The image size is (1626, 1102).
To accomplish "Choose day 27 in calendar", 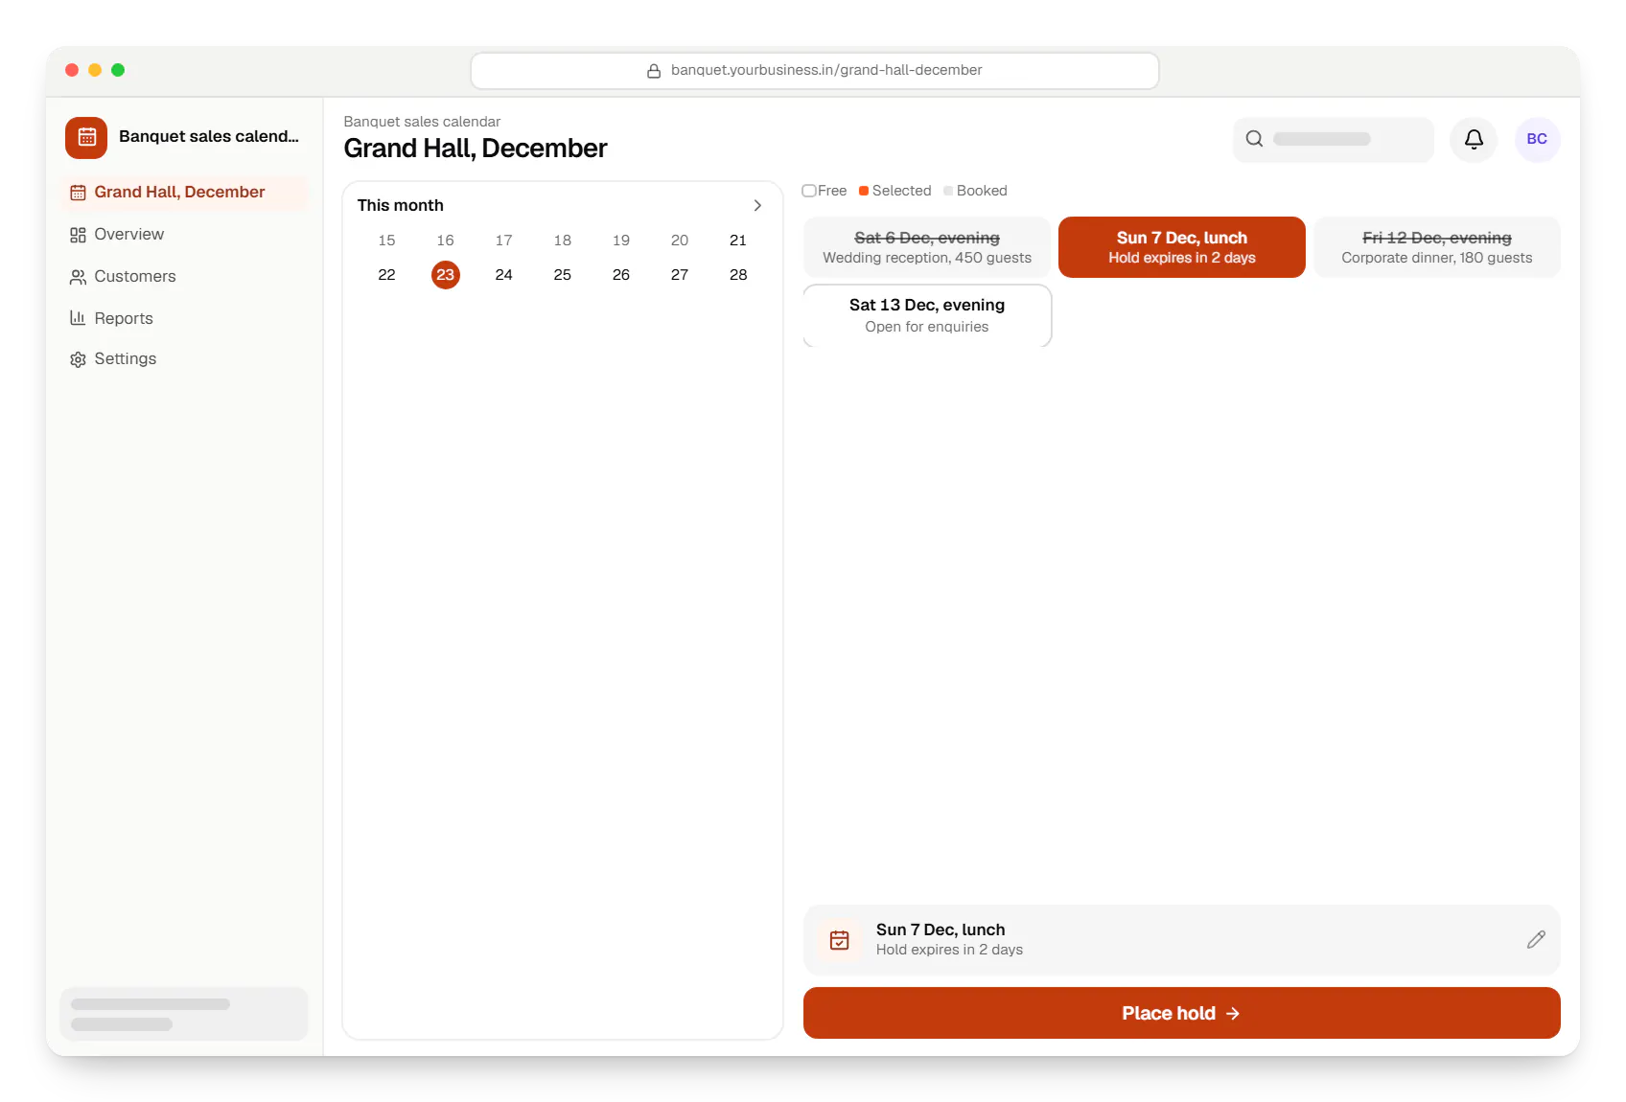I will pos(680,275).
